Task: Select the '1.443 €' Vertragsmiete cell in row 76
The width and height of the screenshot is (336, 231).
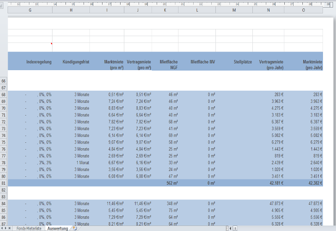Action: [268, 149]
